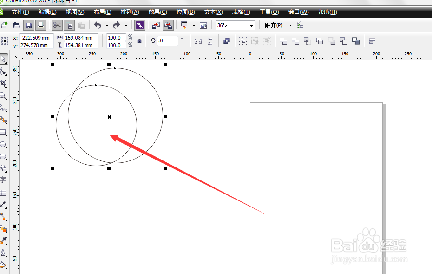Open the undo history dropdown arrow
The height and width of the screenshot is (274, 432).
[107, 26]
